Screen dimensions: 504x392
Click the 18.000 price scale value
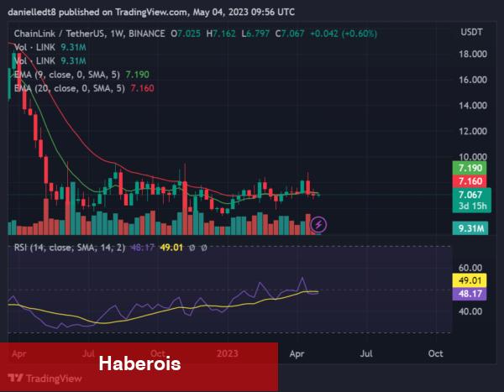472,54
